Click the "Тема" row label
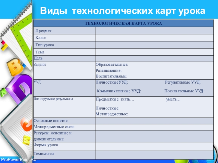 point(40,52)
